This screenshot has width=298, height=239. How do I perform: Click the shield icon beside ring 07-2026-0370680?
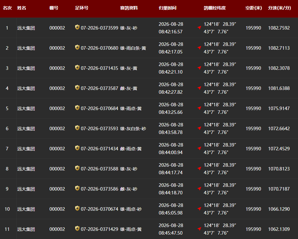77,47
